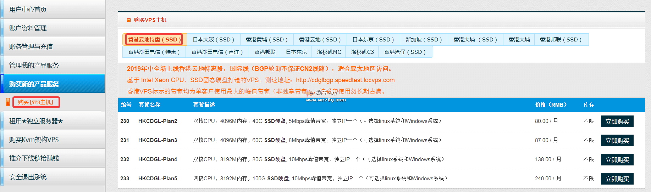The image size is (651, 192).
Task: Click the 购买[VPS主机] submenu link
Action: point(36,102)
